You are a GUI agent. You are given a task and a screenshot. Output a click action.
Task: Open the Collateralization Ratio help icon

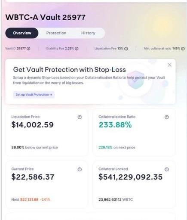166,117
